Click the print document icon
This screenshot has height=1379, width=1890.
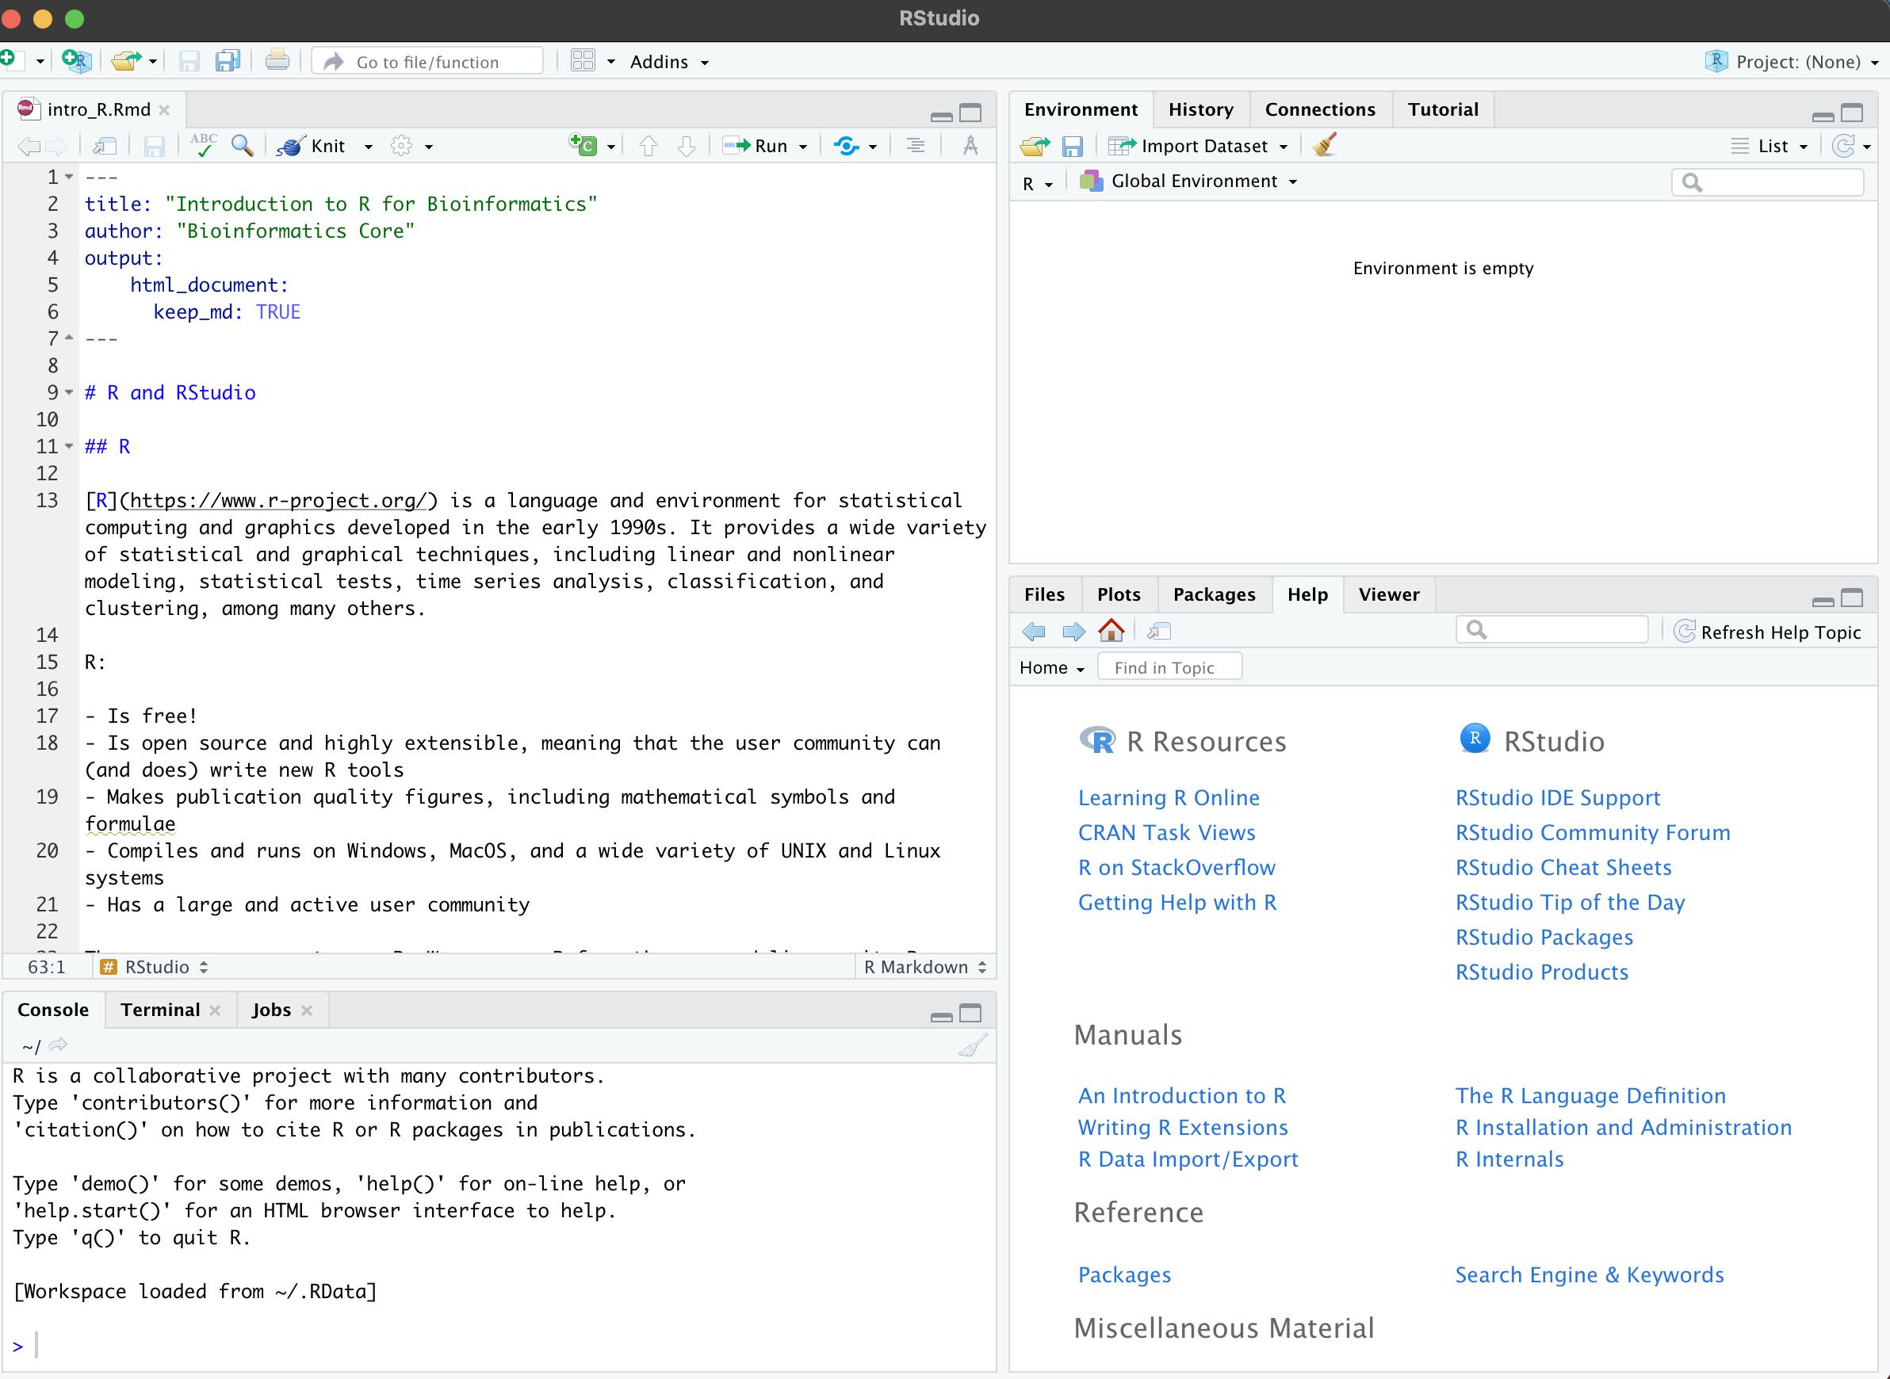277,61
